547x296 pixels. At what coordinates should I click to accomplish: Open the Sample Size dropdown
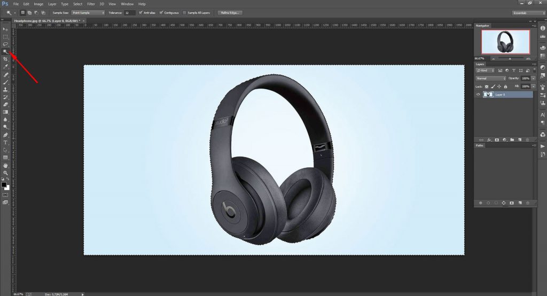click(x=88, y=13)
